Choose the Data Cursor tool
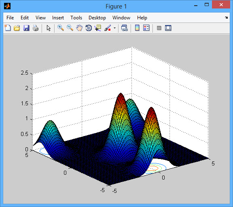Image resolution: width=233 pixels, height=207 pixels. pyautogui.click(x=98, y=28)
